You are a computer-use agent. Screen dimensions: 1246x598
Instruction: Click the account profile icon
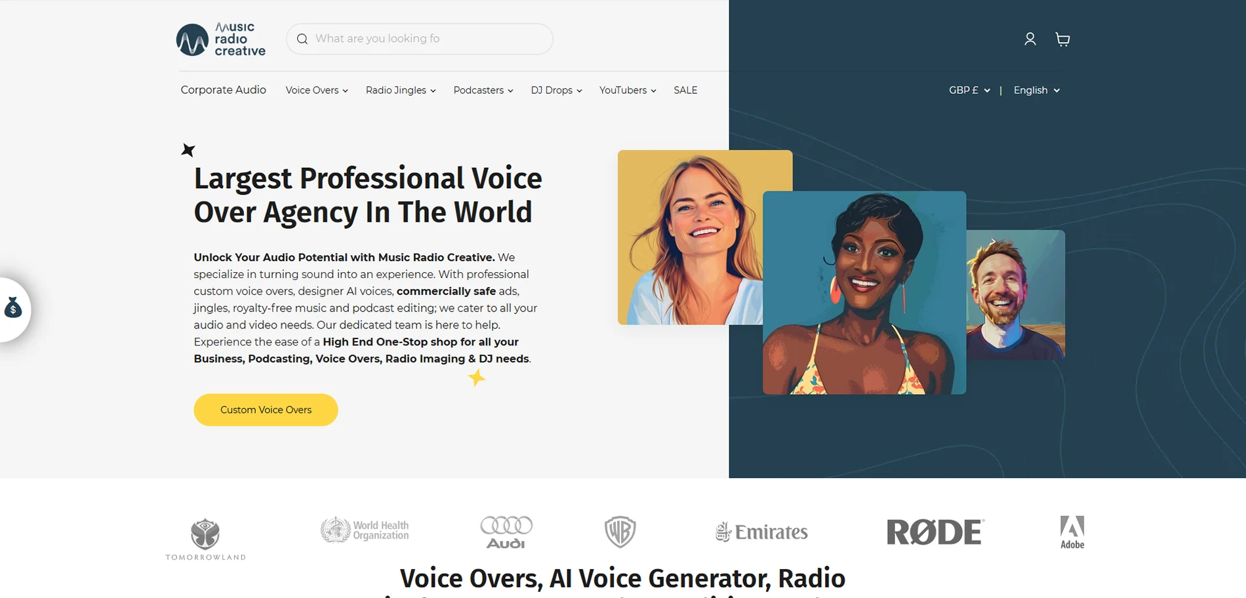[x=1030, y=39]
